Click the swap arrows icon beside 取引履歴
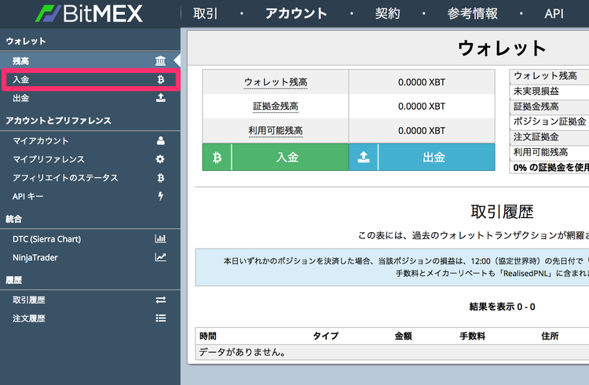Screen dimensions: 589x385 coord(161,300)
